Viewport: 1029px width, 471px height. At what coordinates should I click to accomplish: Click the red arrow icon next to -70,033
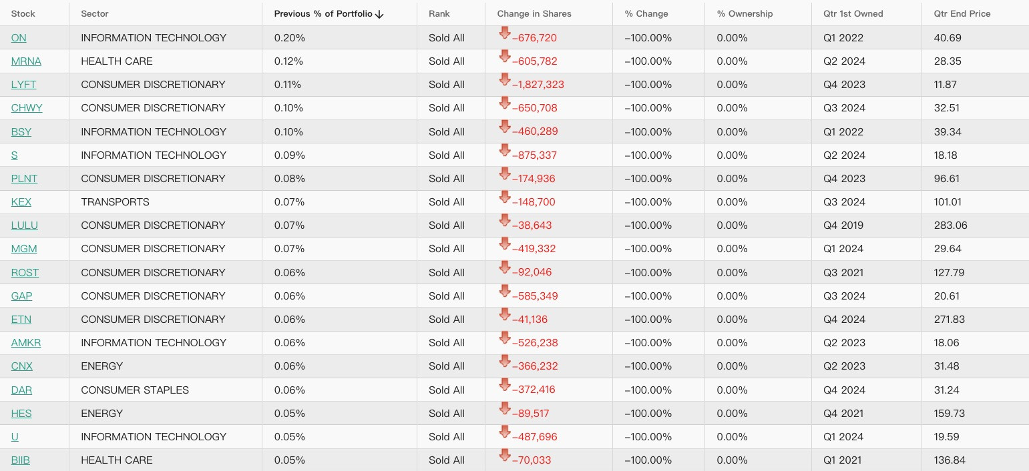(505, 456)
